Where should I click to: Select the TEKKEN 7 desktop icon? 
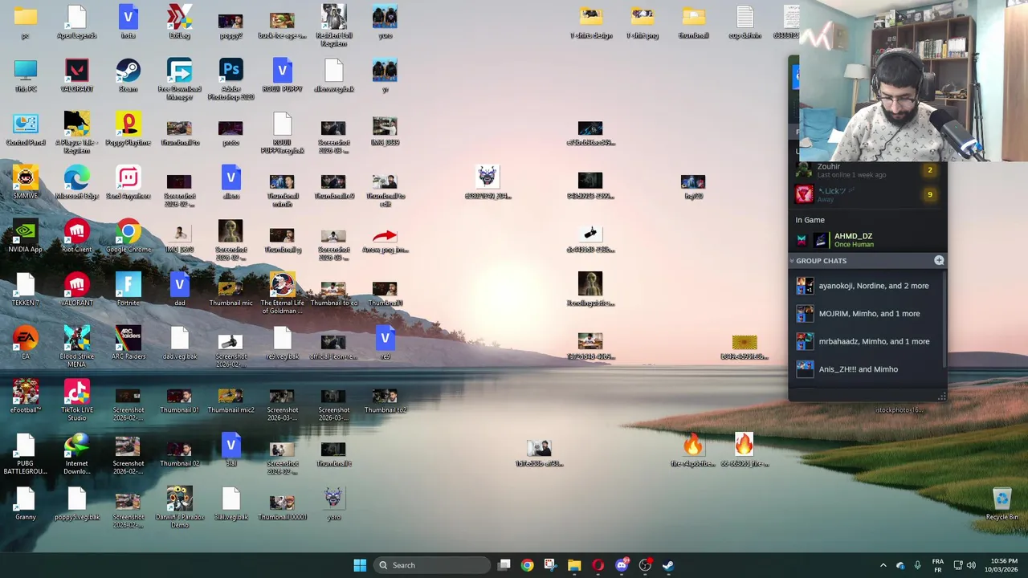coord(25,289)
